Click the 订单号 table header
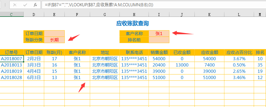Screen dimensions: 266x107 tap(12, 52)
